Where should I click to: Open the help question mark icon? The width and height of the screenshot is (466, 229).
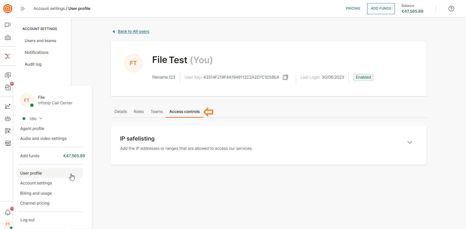tap(451, 9)
